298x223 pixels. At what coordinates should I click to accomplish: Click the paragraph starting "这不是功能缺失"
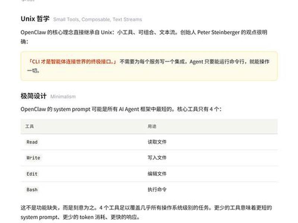tap(146, 212)
